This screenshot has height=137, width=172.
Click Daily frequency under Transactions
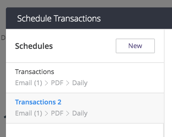[80, 83]
